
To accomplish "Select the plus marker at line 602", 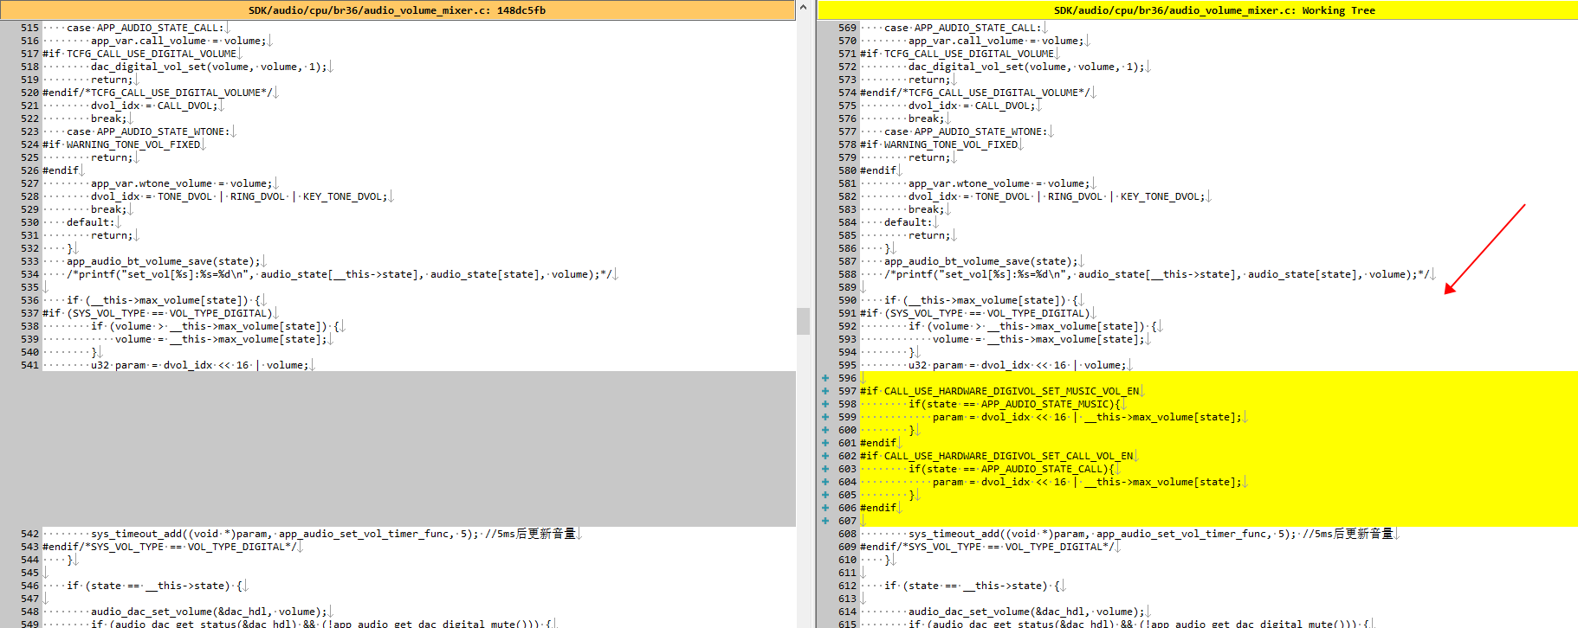I will (x=825, y=456).
